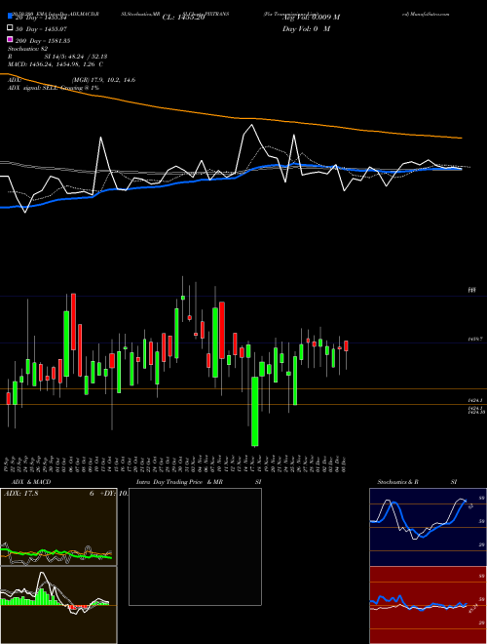The width and height of the screenshot is (487, 644).
Task: Open the MunafaSutra.com watermark link
Action: (x=427, y=14)
